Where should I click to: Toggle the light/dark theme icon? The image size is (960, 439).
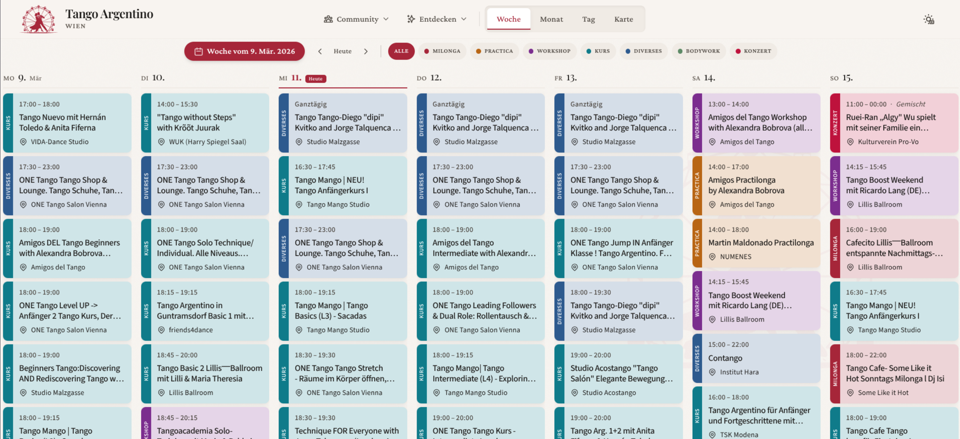(928, 19)
